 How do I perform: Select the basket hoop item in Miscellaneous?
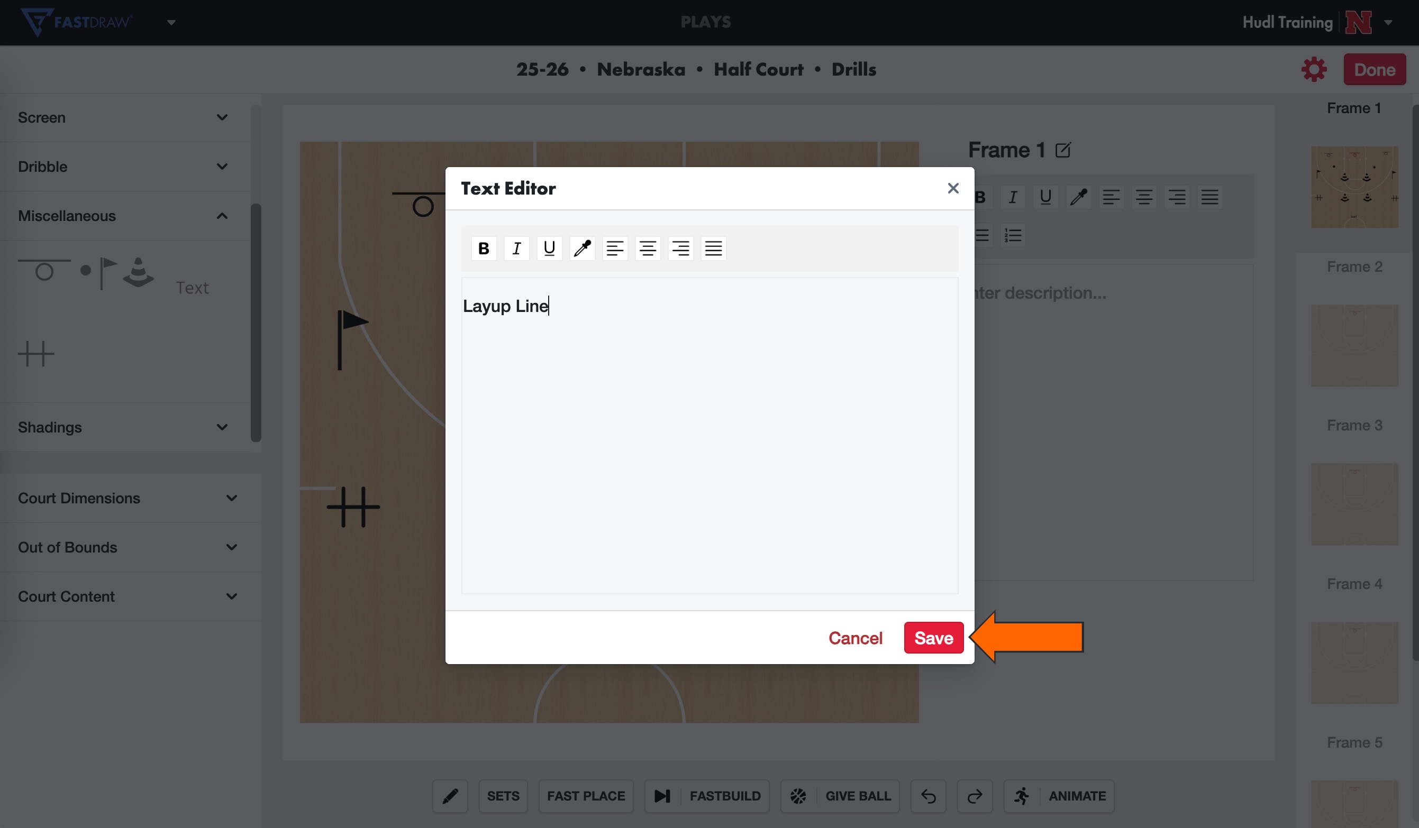tap(44, 270)
